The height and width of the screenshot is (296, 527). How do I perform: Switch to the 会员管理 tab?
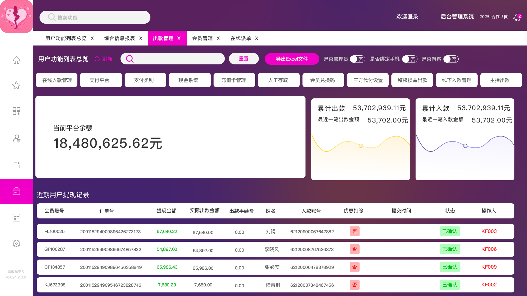202,38
